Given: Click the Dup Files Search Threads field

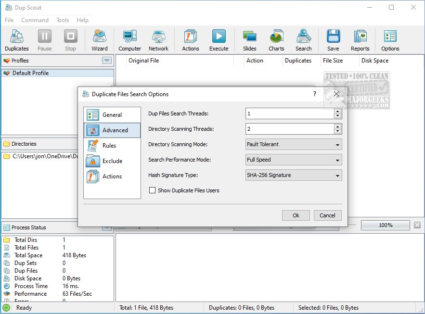Looking at the screenshot, I should (x=290, y=113).
